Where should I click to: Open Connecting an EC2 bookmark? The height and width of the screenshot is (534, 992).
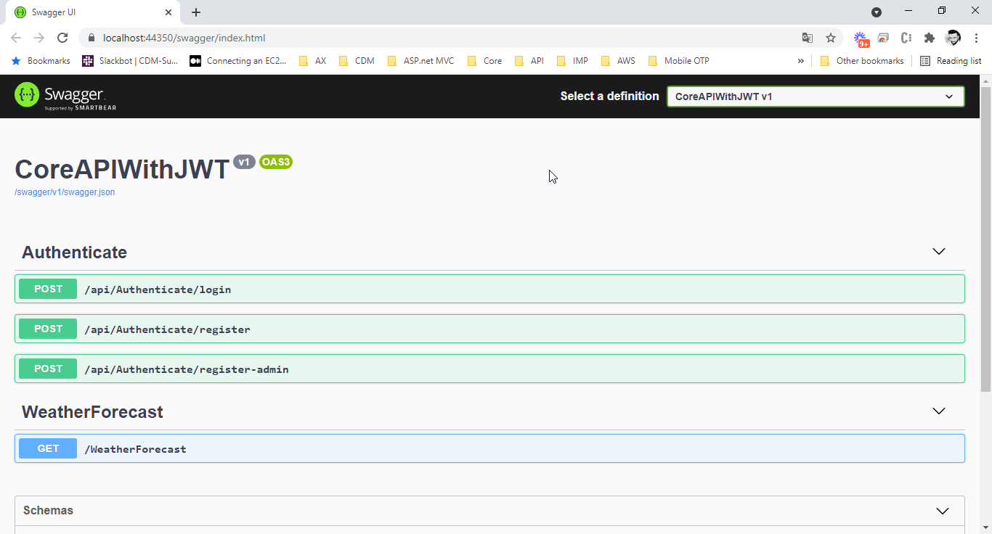tap(238, 61)
